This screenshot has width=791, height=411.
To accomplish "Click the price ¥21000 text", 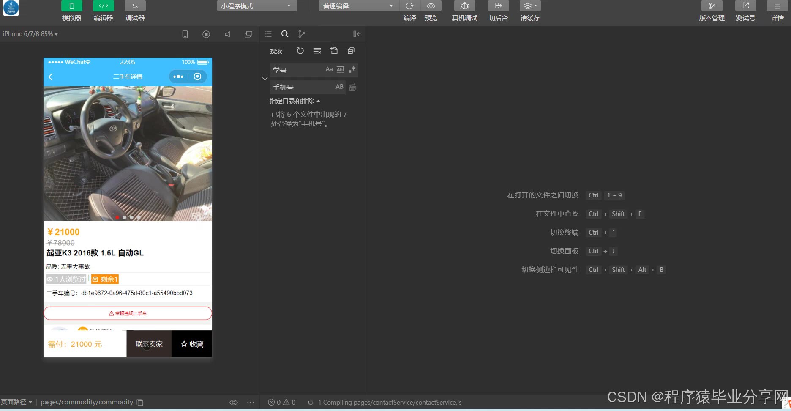I will point(63,232).
